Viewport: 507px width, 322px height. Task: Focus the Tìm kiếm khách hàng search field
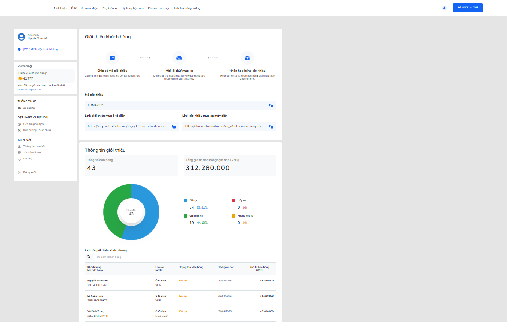(184, 257)
